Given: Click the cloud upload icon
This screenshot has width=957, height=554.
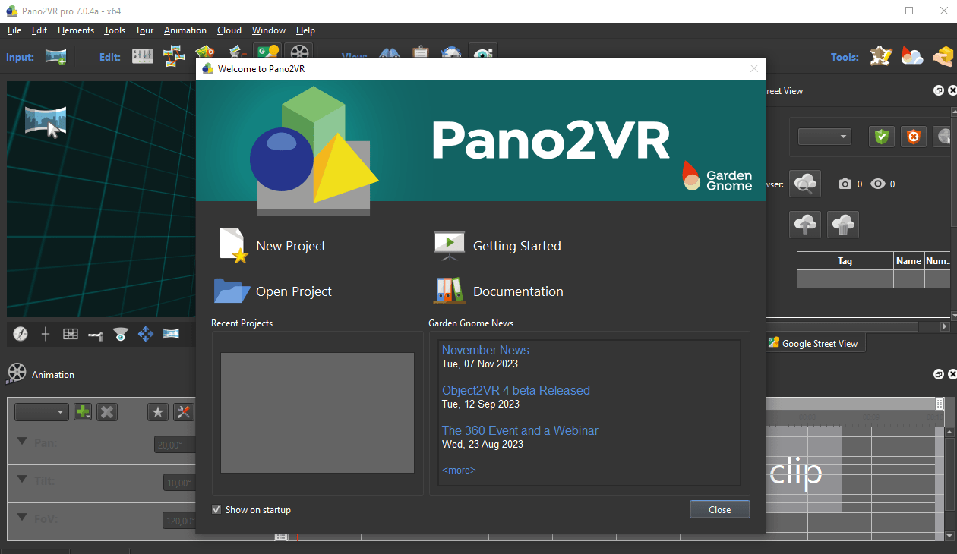Looking at the screenshot, I should 805,225.
